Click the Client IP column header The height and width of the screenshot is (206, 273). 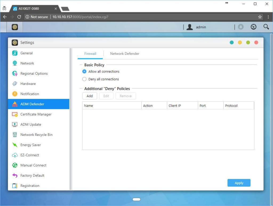(x=182, y=106)
